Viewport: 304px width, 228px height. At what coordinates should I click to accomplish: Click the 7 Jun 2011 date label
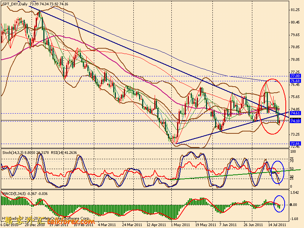pos(228,225)
